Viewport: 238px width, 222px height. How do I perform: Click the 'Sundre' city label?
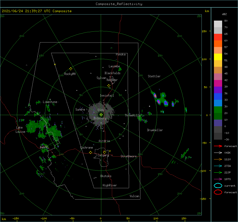point(80,109)
